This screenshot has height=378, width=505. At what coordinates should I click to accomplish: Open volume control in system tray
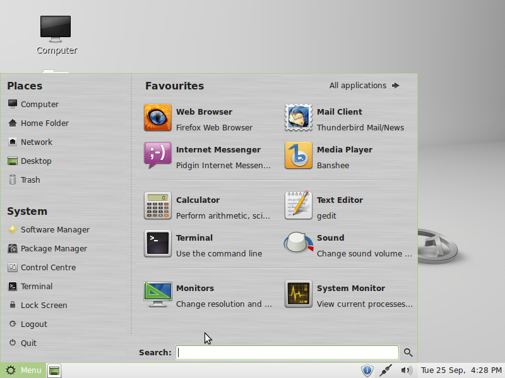coord(407,370)
